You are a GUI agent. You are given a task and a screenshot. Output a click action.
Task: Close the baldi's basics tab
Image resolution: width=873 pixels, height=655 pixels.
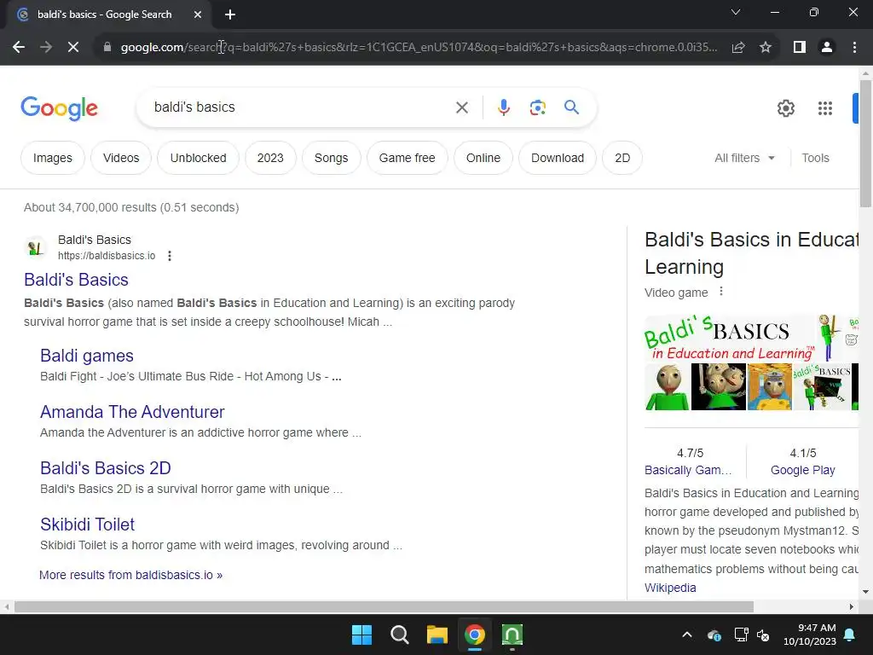(x=198, y=15)
